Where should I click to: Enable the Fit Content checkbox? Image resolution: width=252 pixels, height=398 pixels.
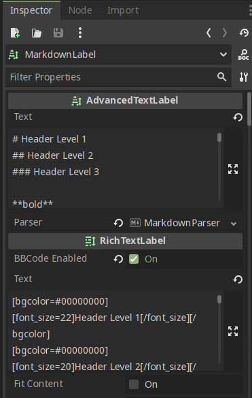134,384
